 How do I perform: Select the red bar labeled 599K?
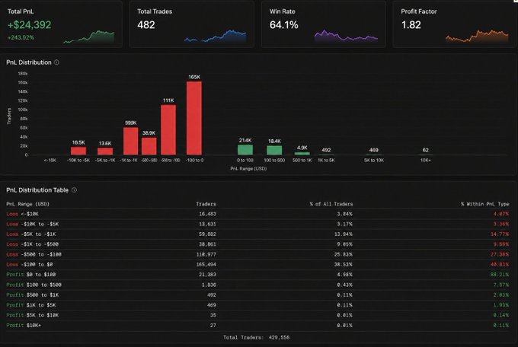pos(131,141)
